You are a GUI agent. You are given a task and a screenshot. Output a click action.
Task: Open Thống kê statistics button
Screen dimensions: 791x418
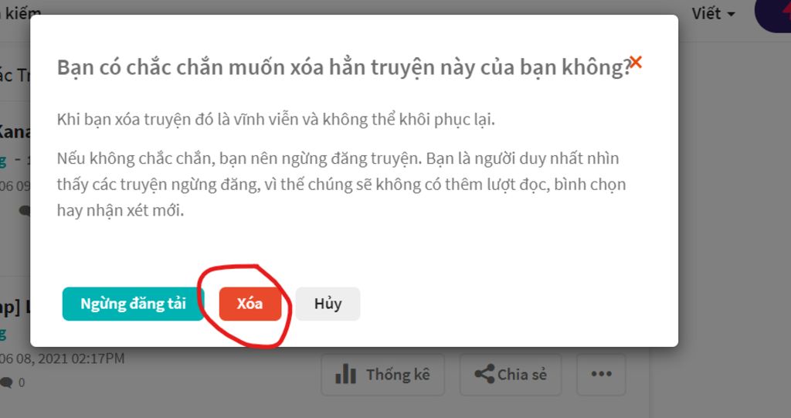tap(383, 375)
